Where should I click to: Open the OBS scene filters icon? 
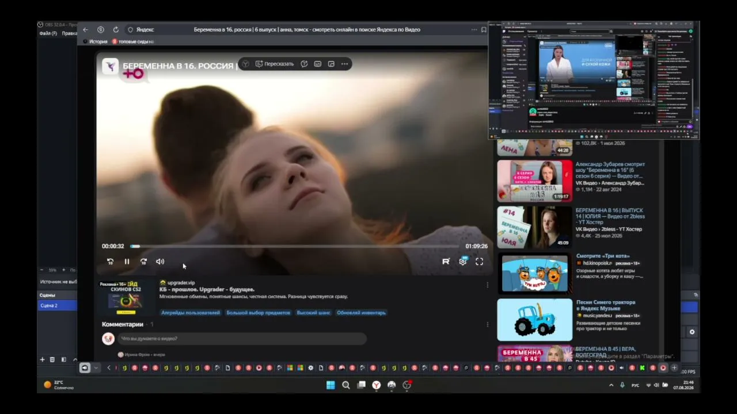(x=63, y=360)
